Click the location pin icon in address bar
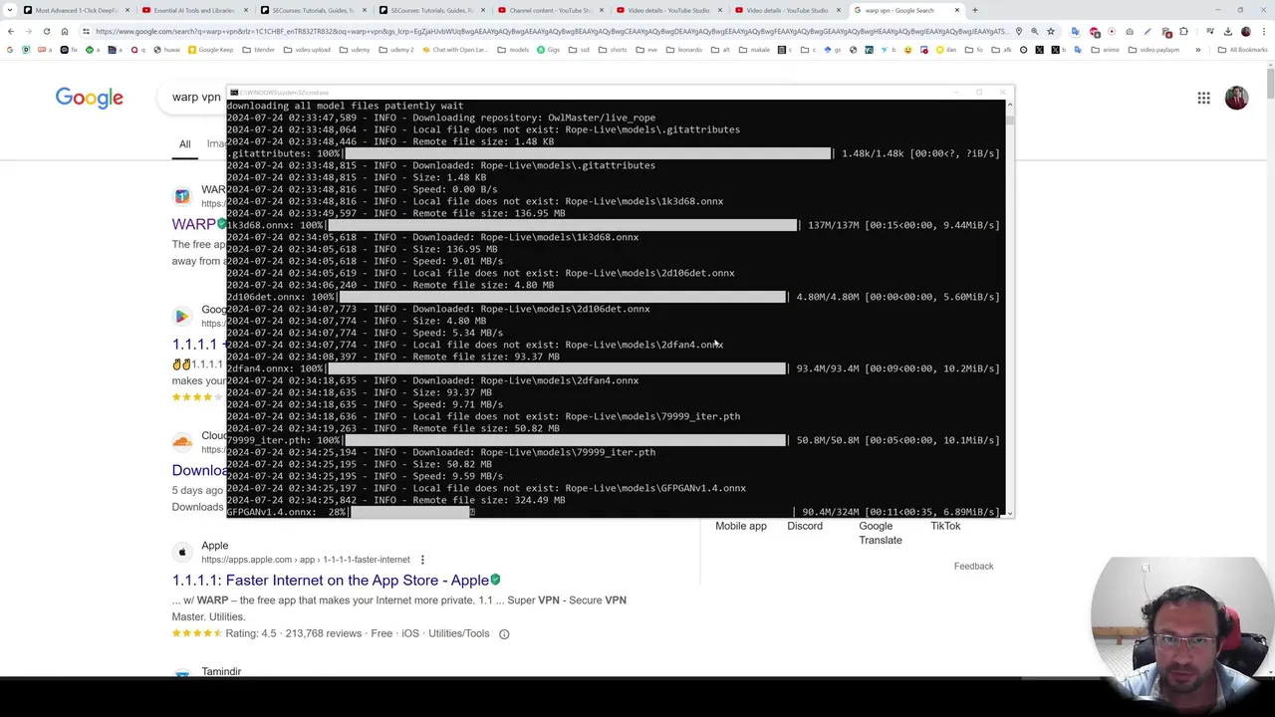The height and width of the screenshot is (717, 1275). tap(1018, 31)
